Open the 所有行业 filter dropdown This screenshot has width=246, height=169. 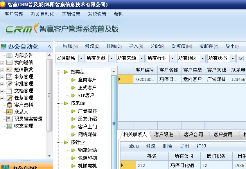[172, 59]
